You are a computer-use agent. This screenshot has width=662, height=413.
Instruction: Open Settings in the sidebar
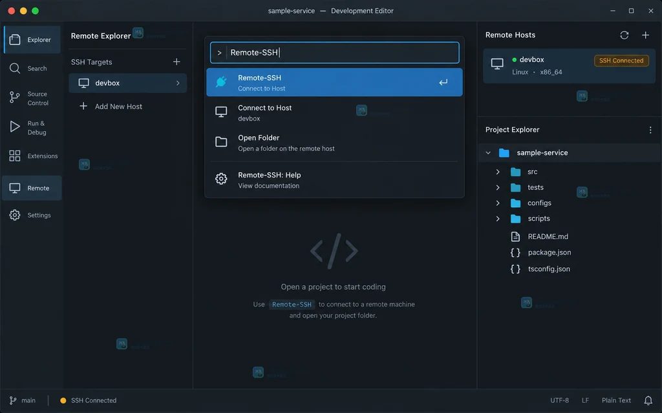32,215
